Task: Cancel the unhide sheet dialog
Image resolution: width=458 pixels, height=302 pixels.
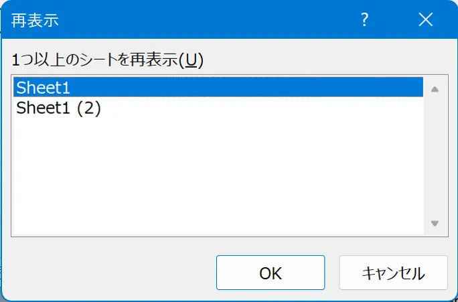Action: click(x=393, y=273)
